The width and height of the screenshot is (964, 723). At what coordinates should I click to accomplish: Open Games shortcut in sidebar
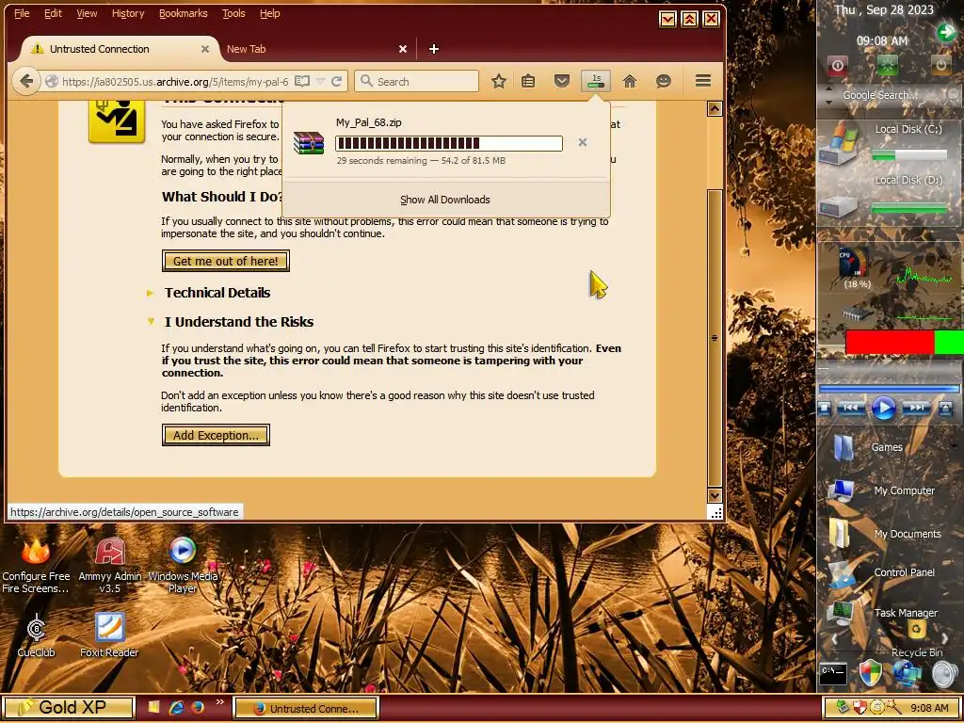(x=867, y=447)
